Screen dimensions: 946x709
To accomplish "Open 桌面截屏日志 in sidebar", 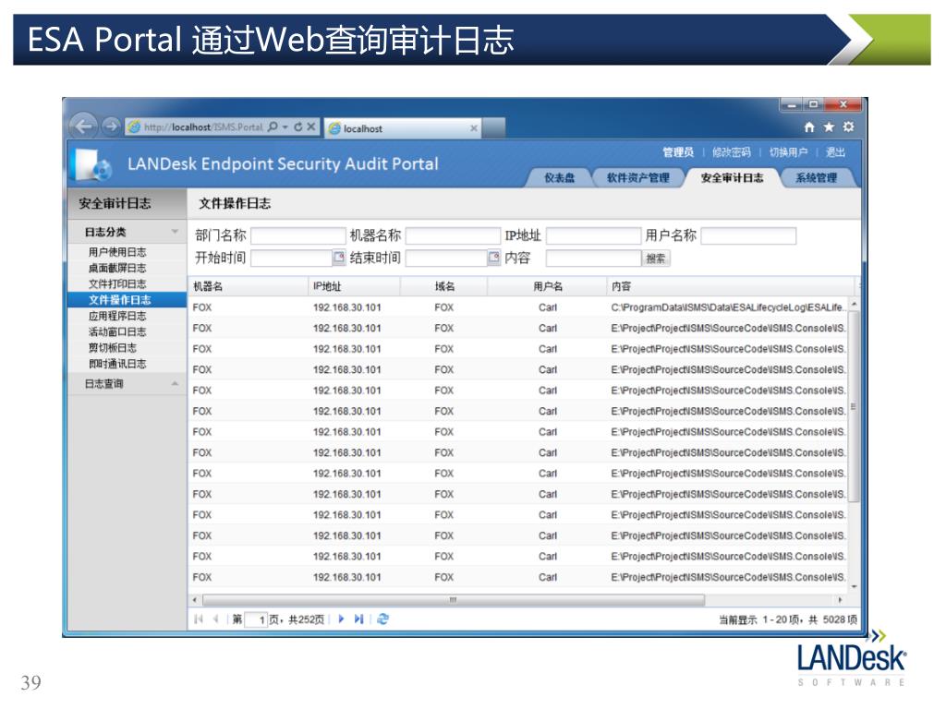I will tap(117, 268).
